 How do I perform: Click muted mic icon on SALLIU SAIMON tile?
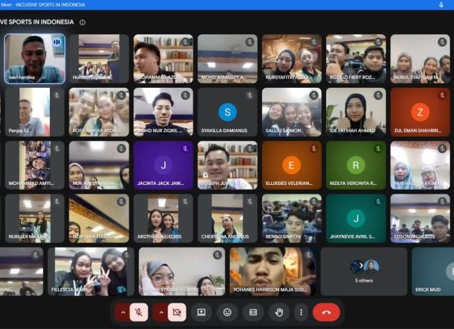click(x=314, y=95)
